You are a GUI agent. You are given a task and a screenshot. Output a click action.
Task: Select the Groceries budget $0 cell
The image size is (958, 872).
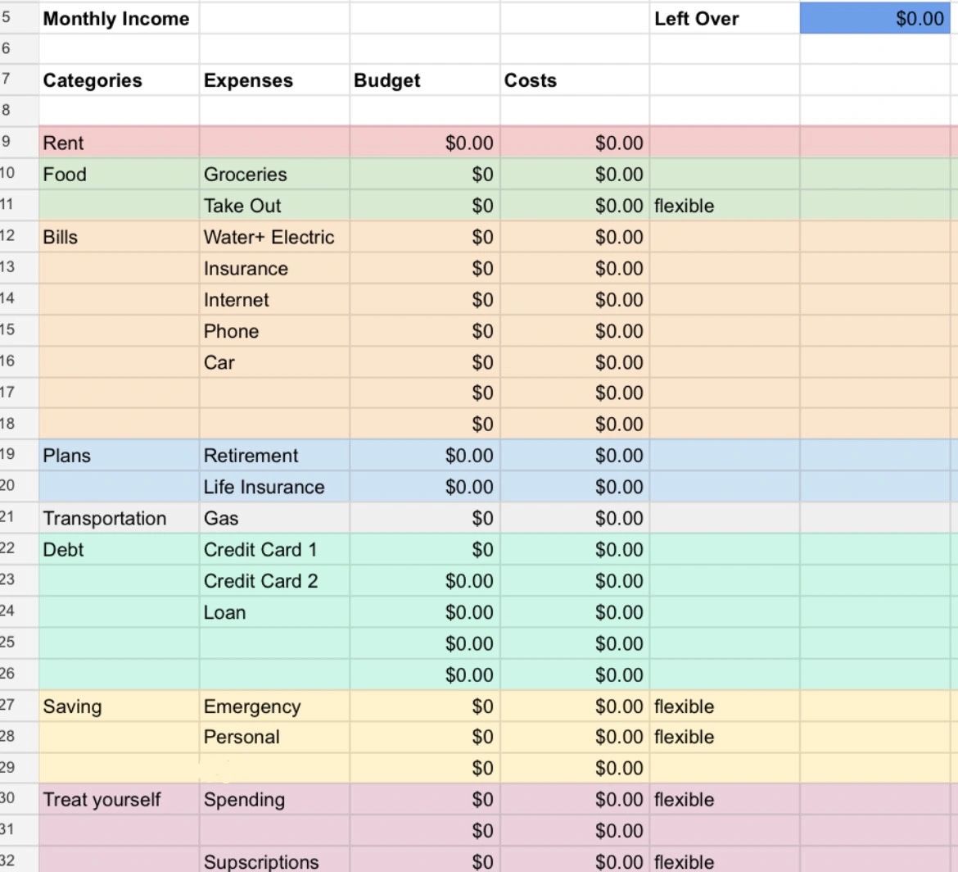(425, 175)
